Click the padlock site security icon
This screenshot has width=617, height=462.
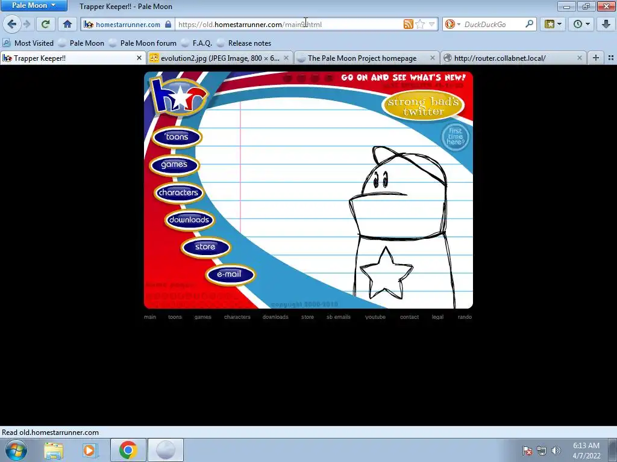168,24
